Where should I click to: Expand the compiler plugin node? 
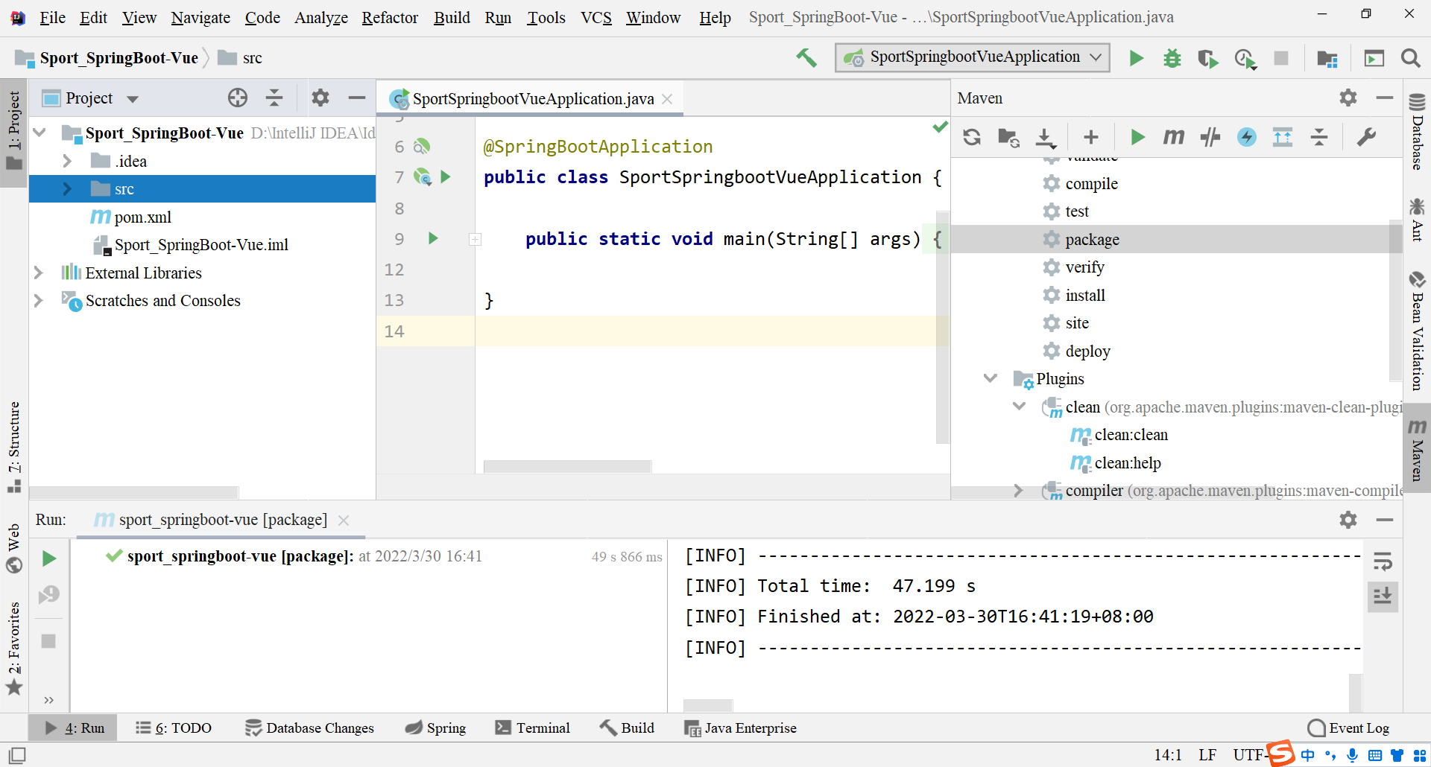(1019, 490)
